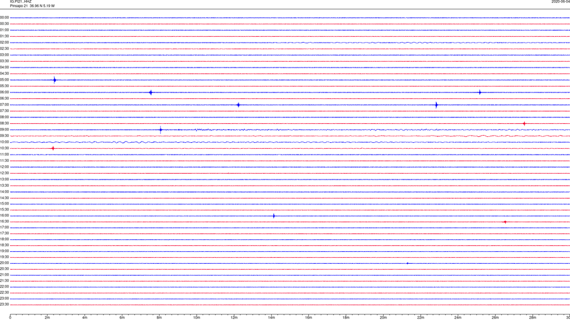Click the 12m axis tick label
570x320 pixels.
[x=234, y=318]
